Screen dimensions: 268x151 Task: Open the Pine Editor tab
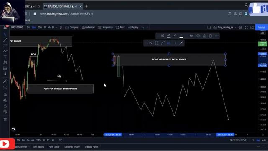coord(54,147)
